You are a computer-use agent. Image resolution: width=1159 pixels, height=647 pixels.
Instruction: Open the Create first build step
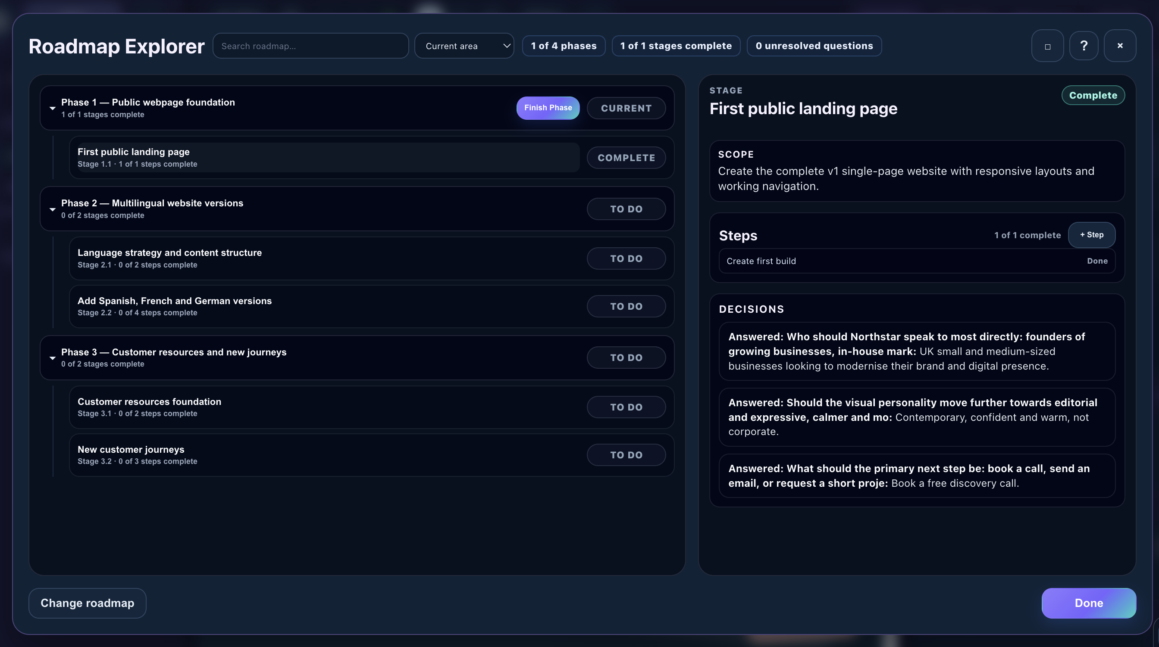[x=917, y=261]
